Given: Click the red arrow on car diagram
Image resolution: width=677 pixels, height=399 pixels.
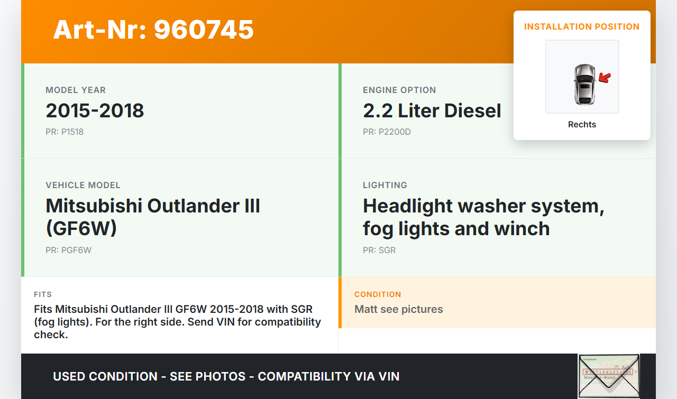Looking at the screenshot, I should click(x=605, y=78).
